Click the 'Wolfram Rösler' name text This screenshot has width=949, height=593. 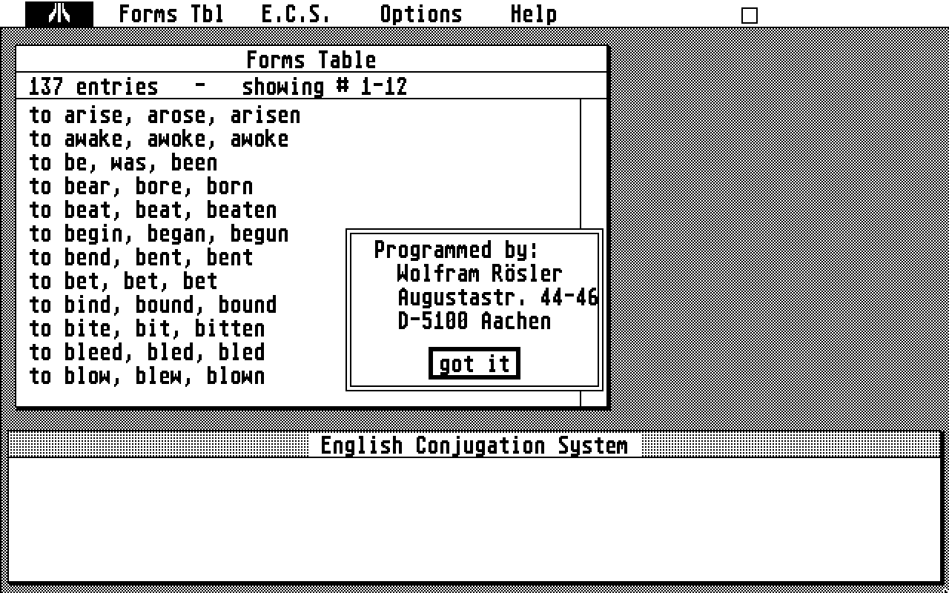click(x=480, y=274)
